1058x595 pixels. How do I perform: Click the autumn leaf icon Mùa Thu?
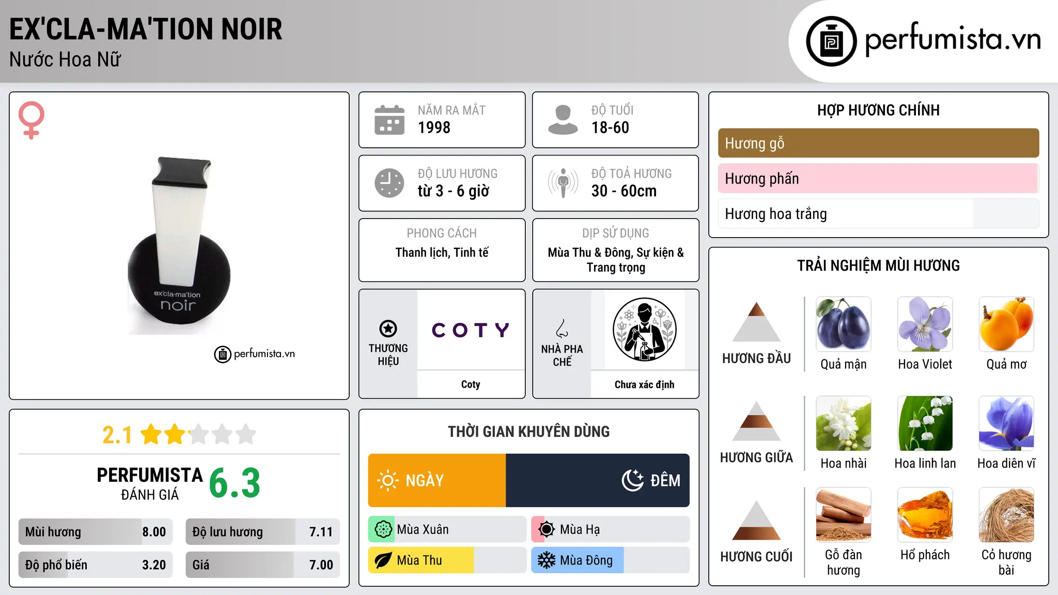coord(383,560)
